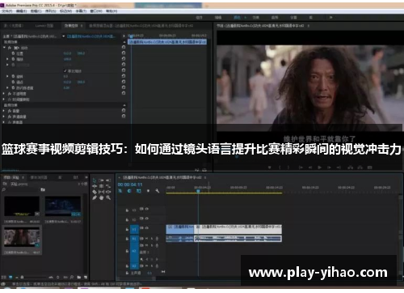Hide V3 track output eye
The width and height of the screenshot is (404, 293).
point(147,209)
